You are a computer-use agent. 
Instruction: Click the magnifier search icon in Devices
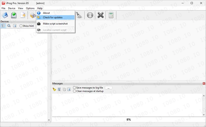[x=9, y=26]
